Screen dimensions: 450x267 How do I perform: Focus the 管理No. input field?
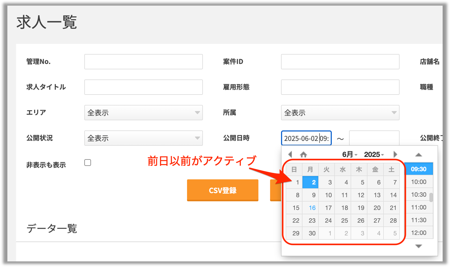(x=143, y=62)
